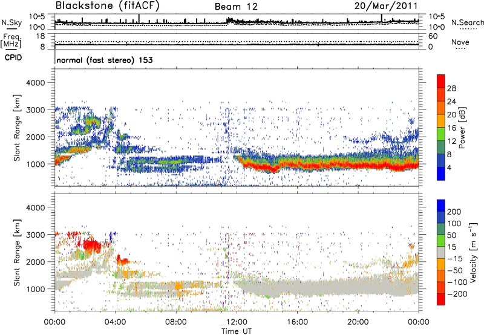Select 3000 tick in the power panel

35,110
